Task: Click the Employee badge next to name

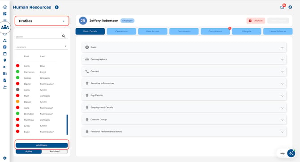Action: [128, 21]
